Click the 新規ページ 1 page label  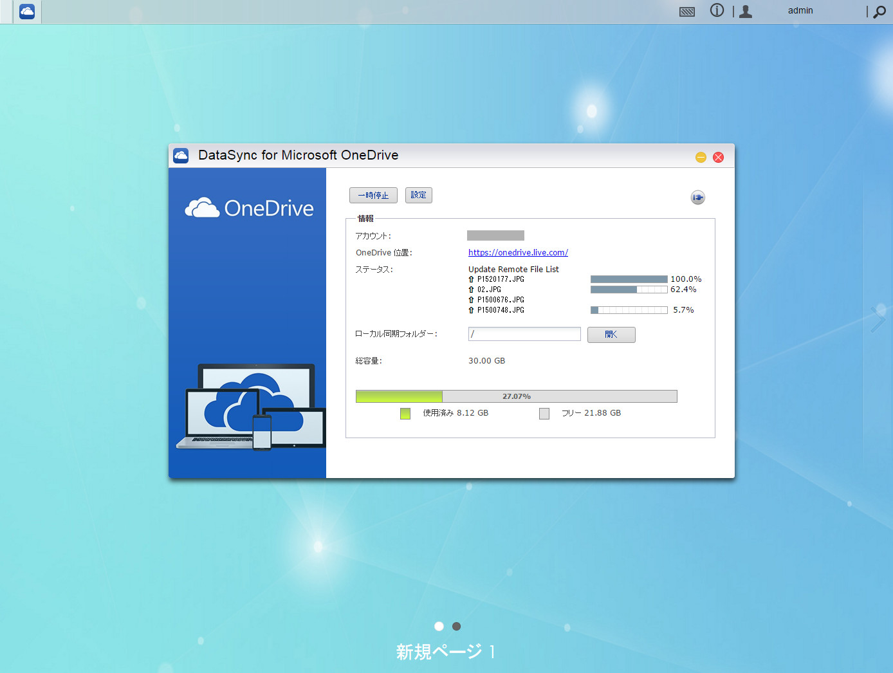click(446, 652)
